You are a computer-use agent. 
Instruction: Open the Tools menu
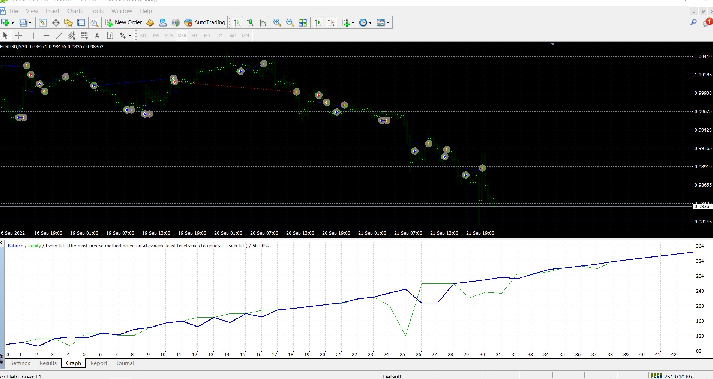click(x=97, y=11)
